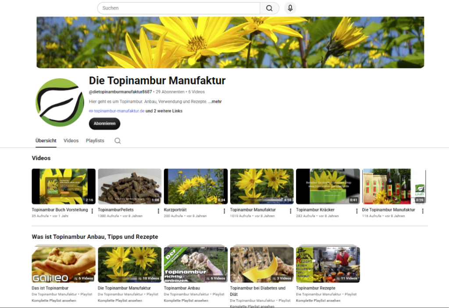
Task: Switch to the Playlists tab
Action: tap(95, 140)
